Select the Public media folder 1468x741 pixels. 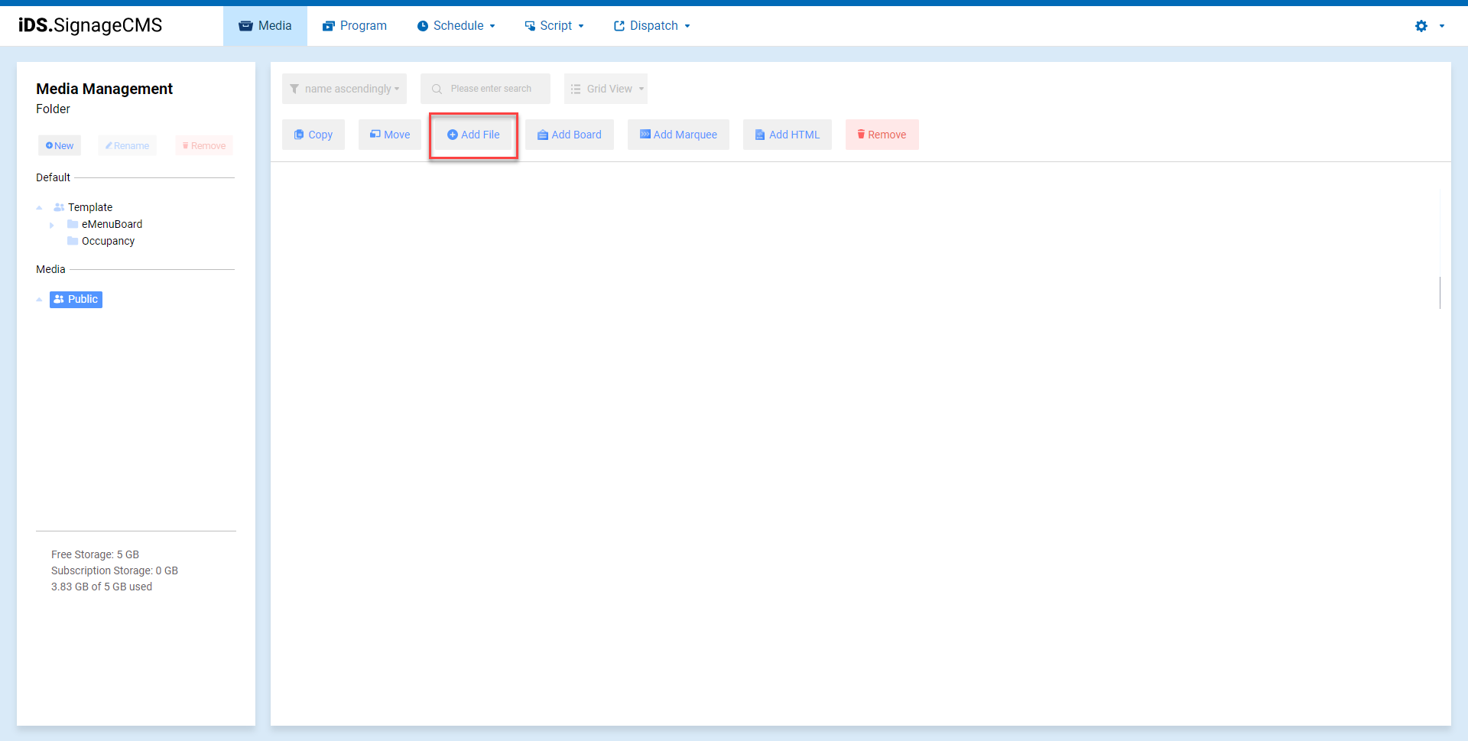pos(76,299)
